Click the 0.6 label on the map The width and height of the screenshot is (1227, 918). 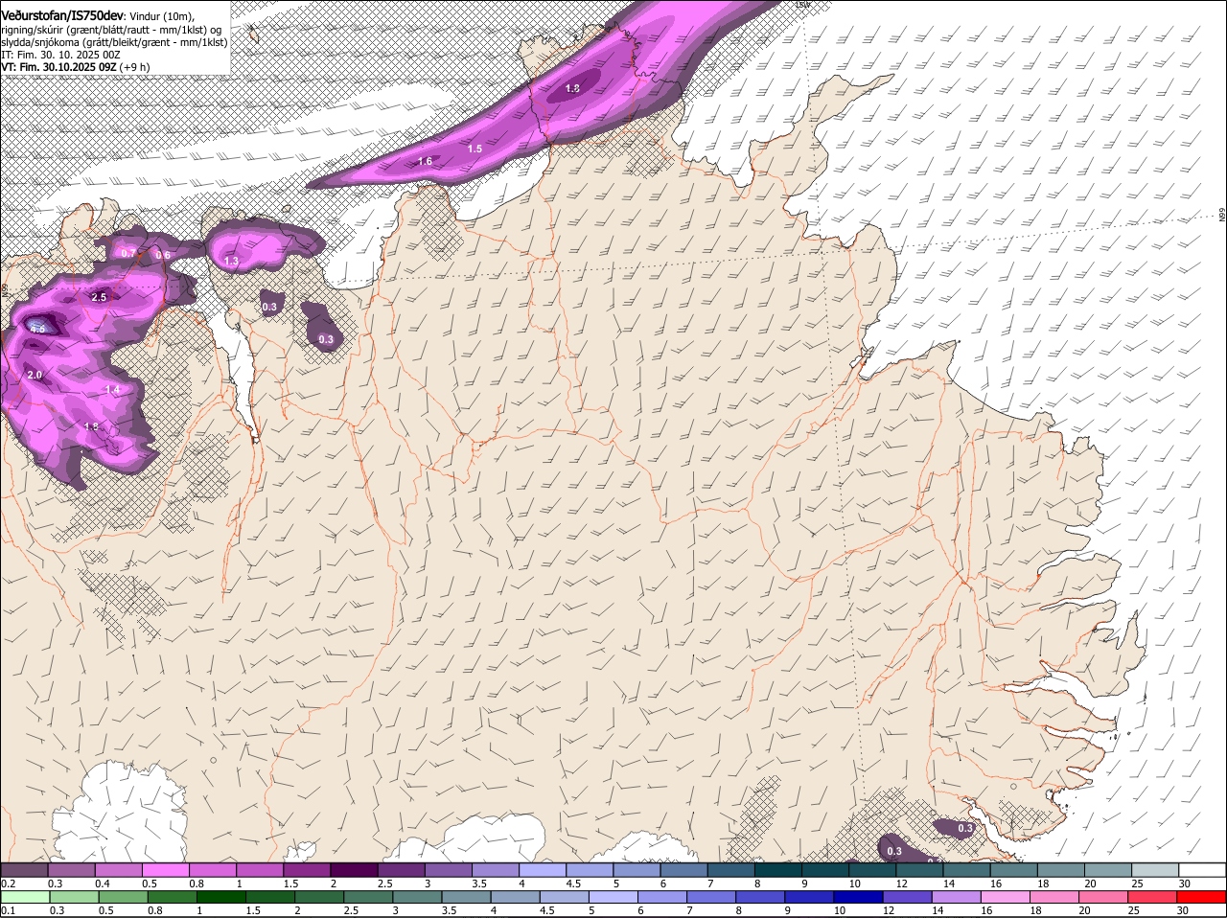tap(163, 255)
